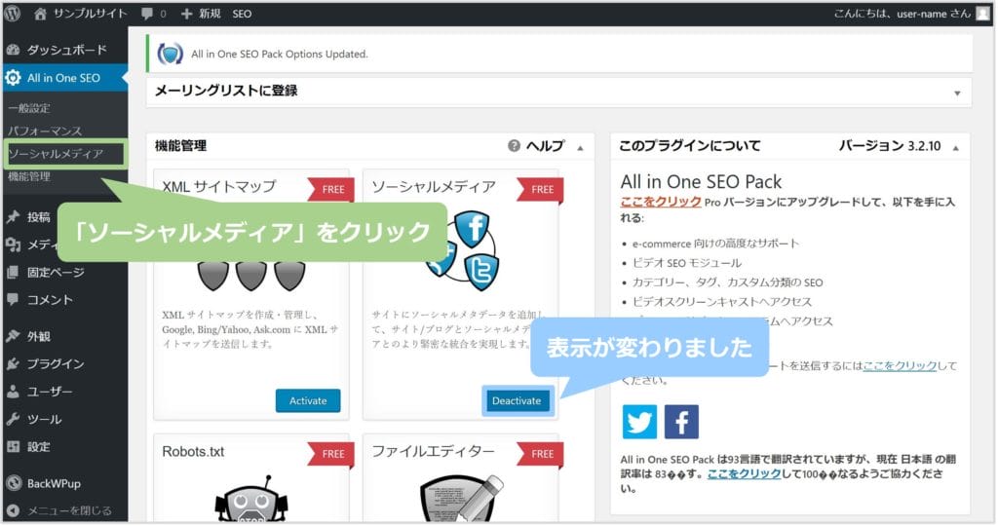Open 設定 sliders icon menu
The height and width of the screenshot is (526, 998).
[13, 447]
